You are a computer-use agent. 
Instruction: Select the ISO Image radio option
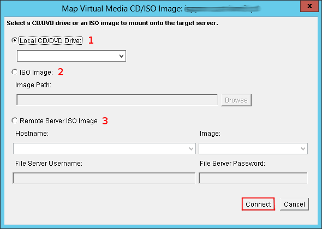point(14,72)
